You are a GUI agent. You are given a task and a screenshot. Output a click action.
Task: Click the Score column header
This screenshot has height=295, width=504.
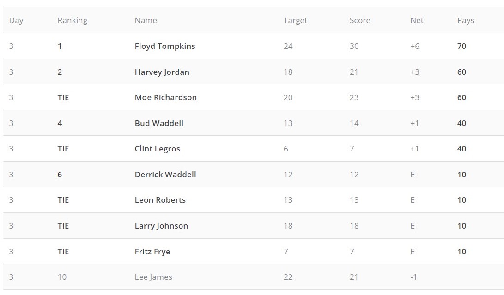coord(360,20)
